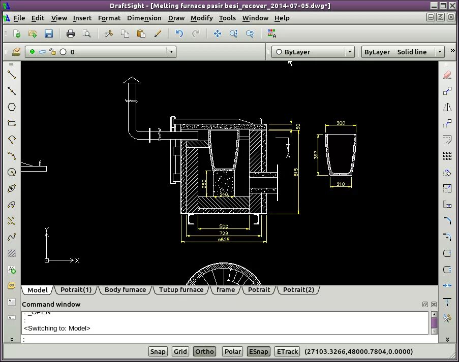Expand more modify tools at right toolbar bottom
This screenshot has width=459, height=362.
[447, 340]
